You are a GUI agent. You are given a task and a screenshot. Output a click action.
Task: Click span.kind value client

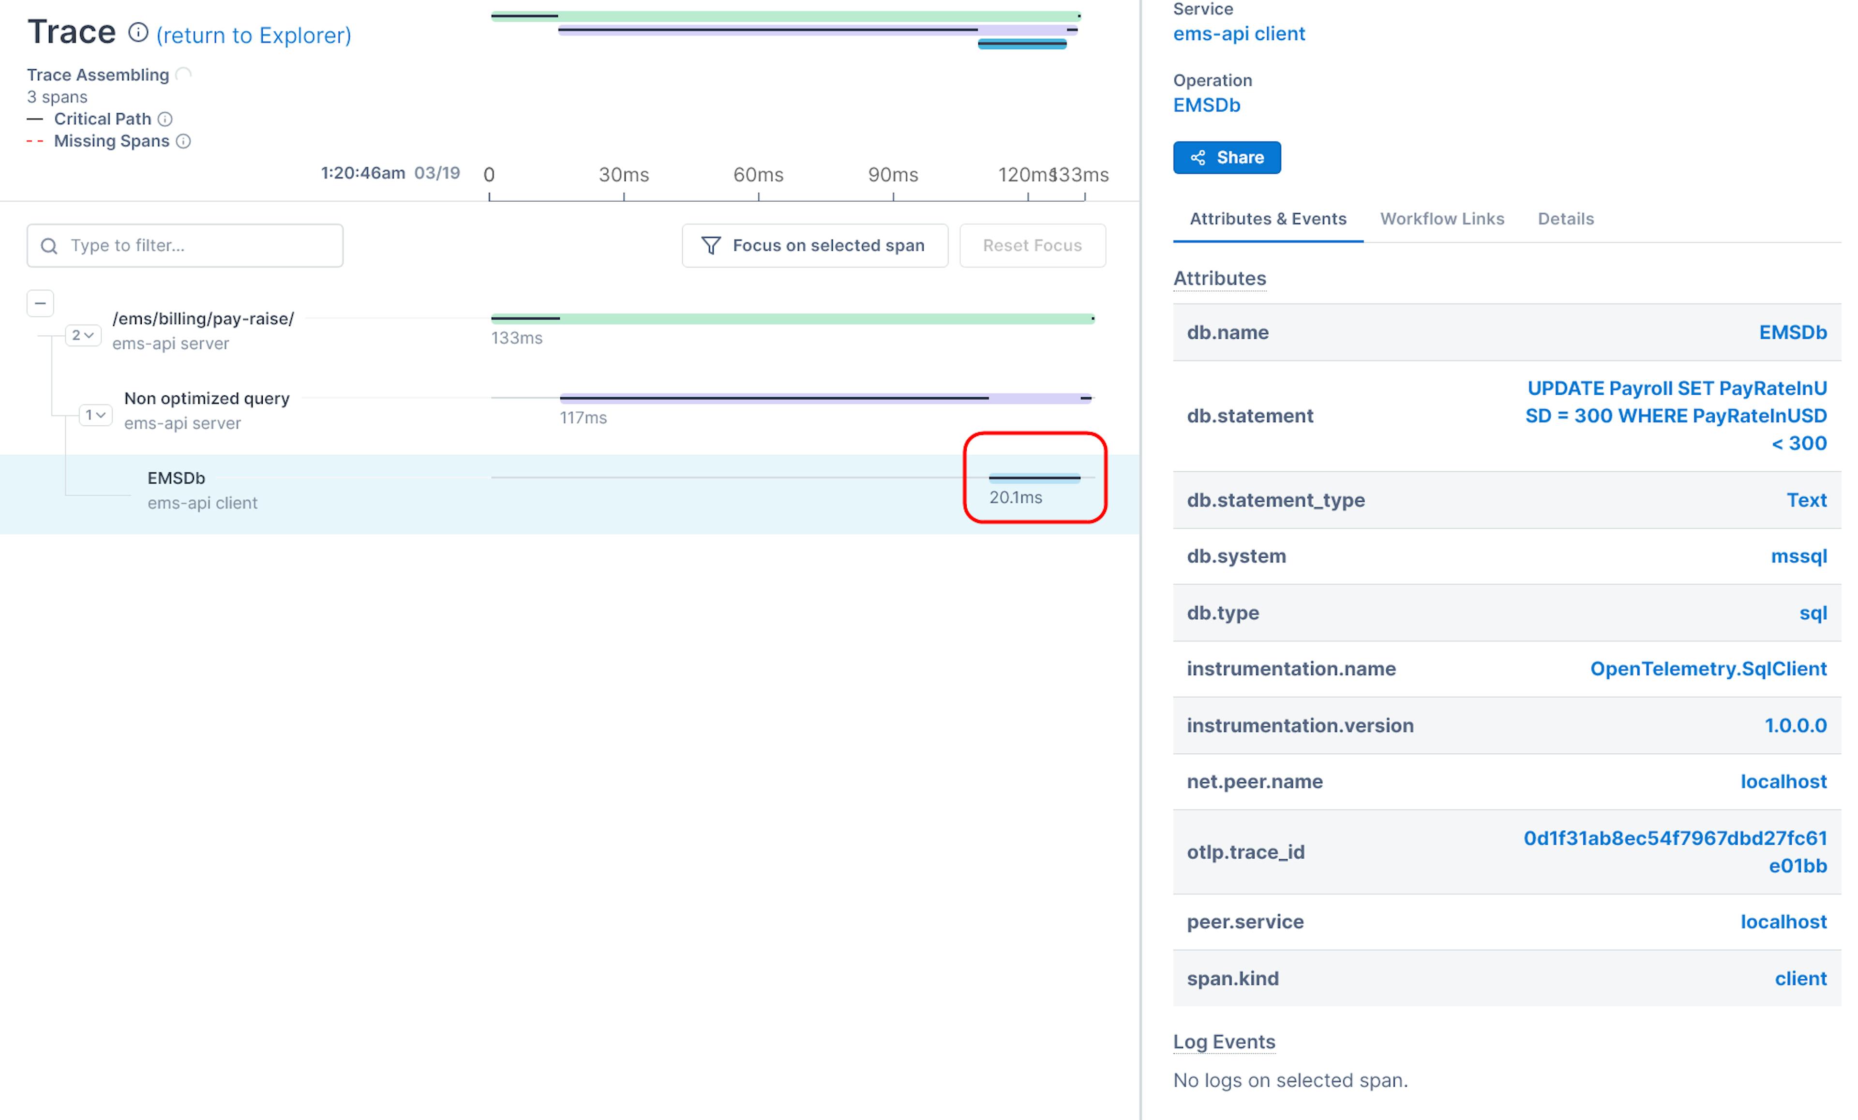1800,979
